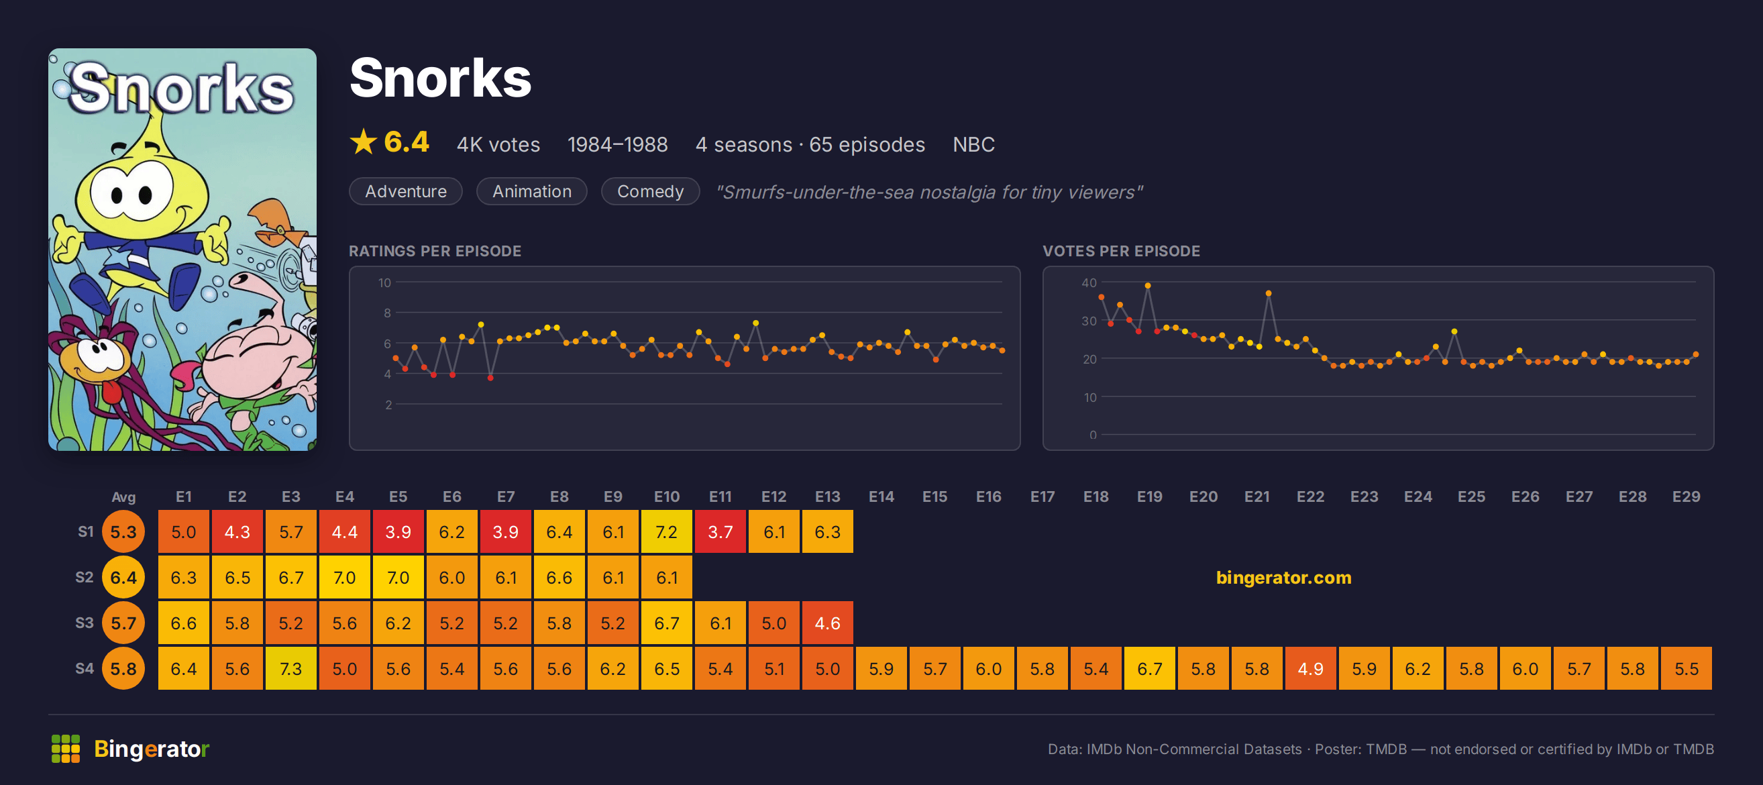The width and height of the screenshot is (1763, 785).
Task: Click the Avg column header
Action: 124,497
